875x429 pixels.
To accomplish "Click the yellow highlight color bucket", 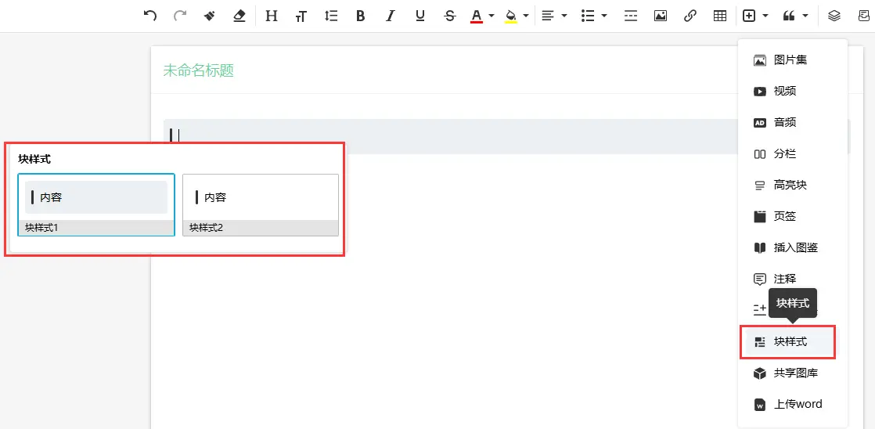I will pos(511,16).
